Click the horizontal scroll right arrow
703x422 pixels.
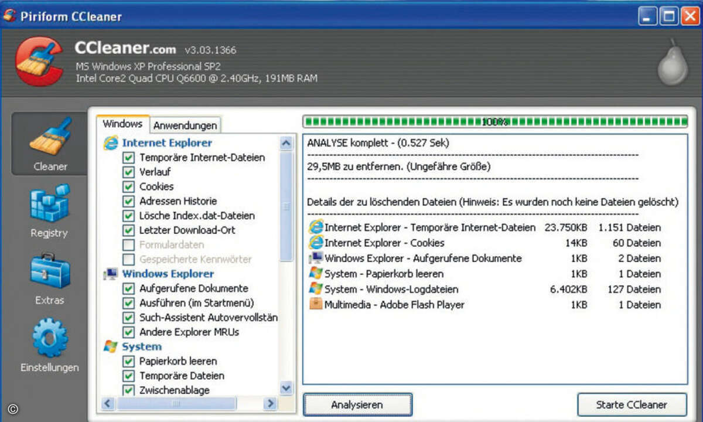(270, 403)
